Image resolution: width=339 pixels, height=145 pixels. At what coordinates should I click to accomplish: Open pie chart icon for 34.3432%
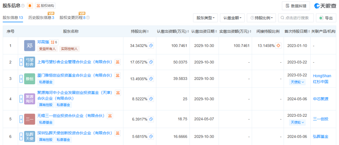(x=151, y=46)
